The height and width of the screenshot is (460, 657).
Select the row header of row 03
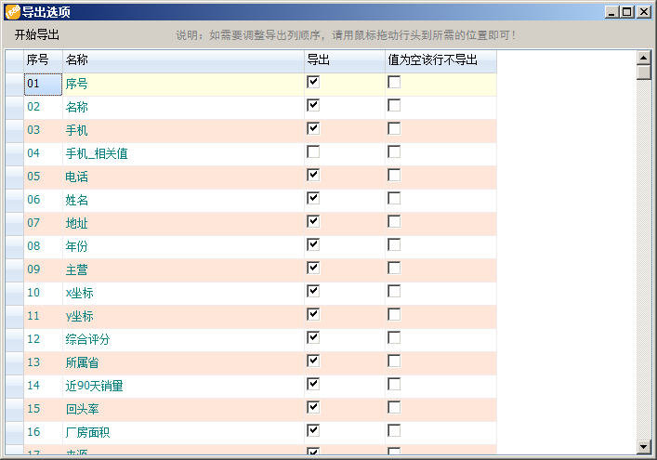click(14, 130)
